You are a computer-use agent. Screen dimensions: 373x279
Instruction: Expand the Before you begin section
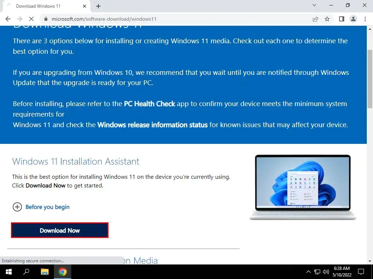pyautogui.click(x=41, y=207)
